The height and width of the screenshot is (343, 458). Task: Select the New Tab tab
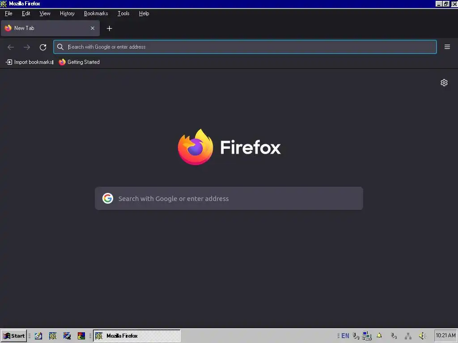(x=50, y=28)
